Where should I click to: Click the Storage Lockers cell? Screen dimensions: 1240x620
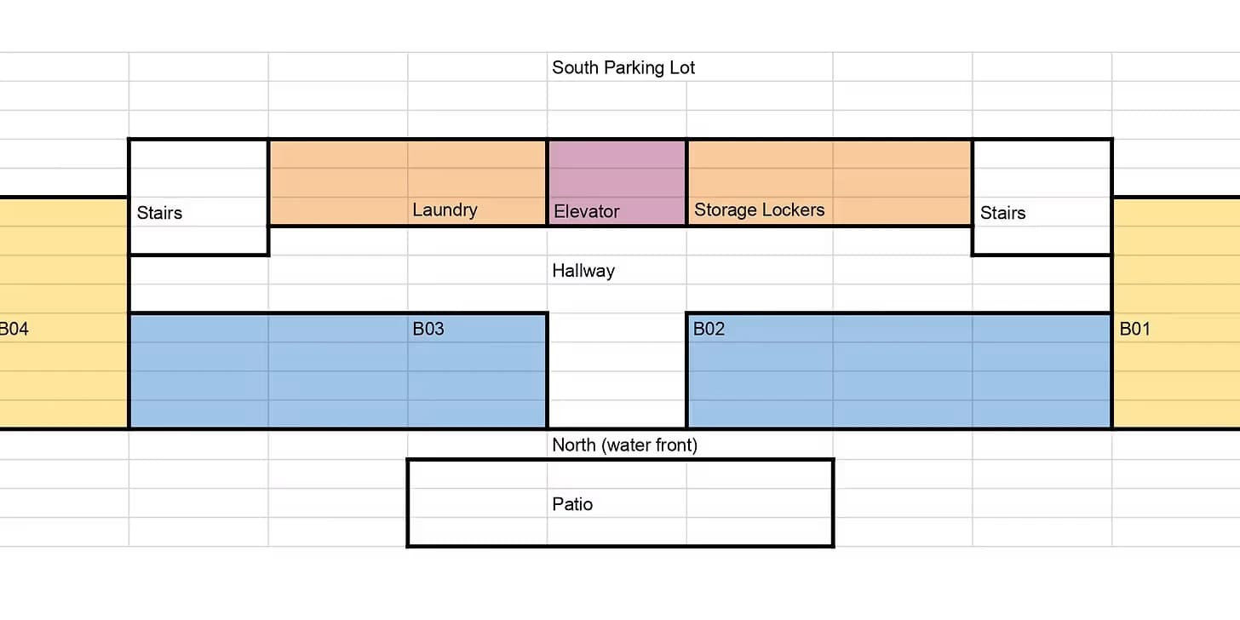point(759,210)
